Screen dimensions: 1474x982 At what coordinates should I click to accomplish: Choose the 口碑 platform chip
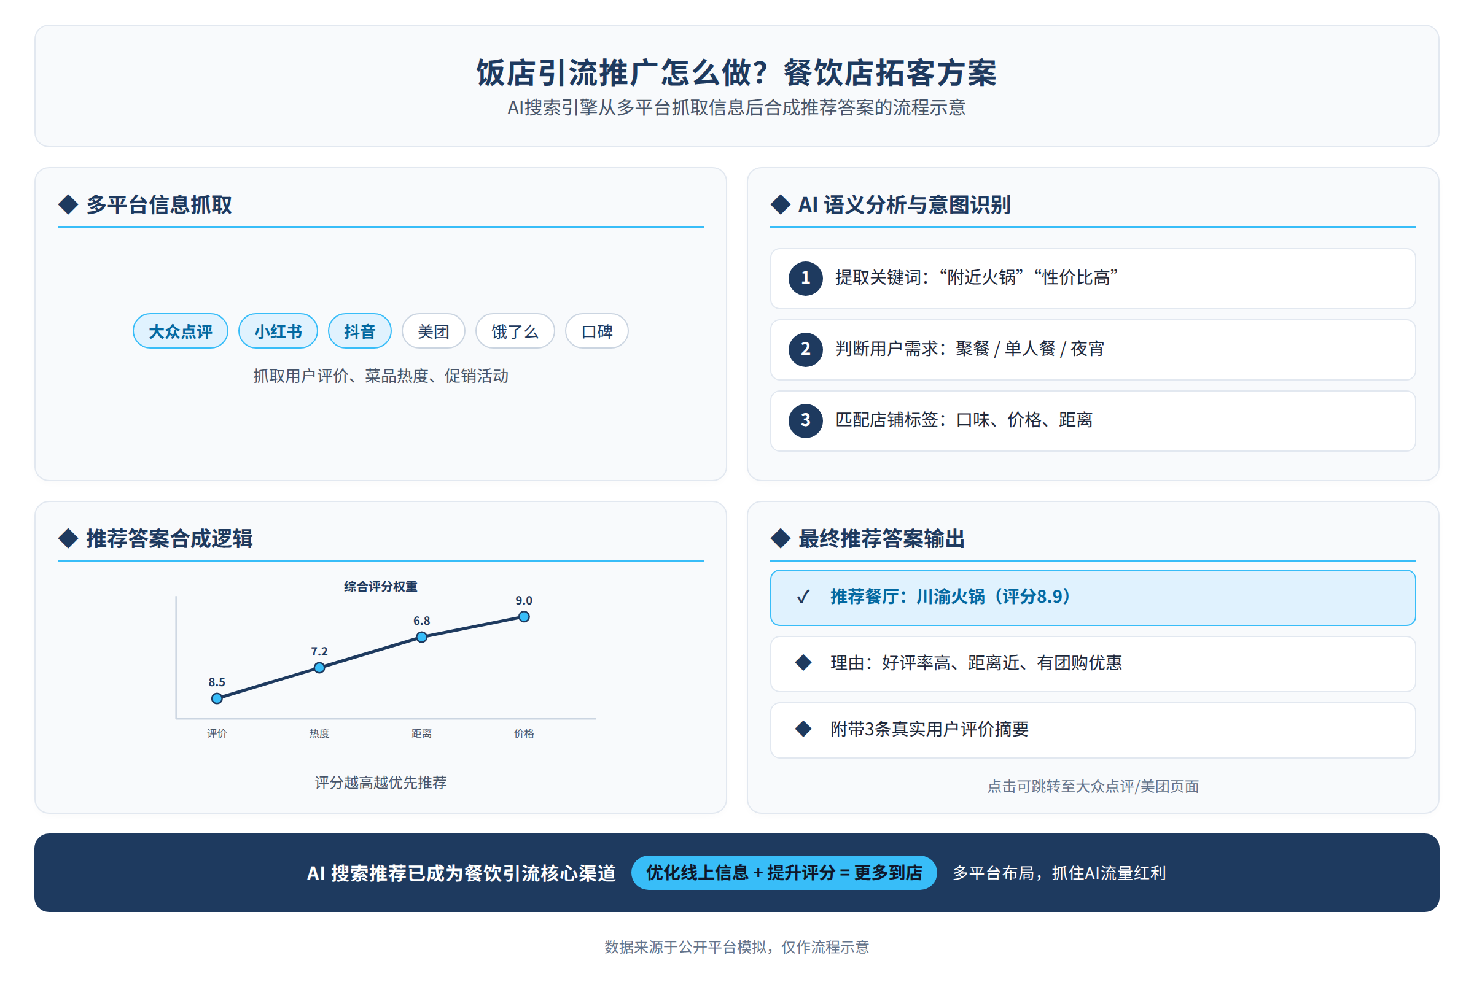coord(596,331)
